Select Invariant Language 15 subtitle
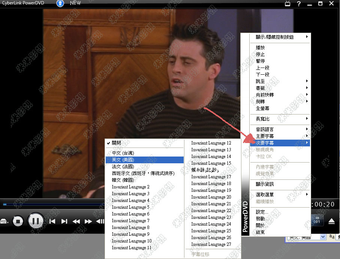 [213, 163]
